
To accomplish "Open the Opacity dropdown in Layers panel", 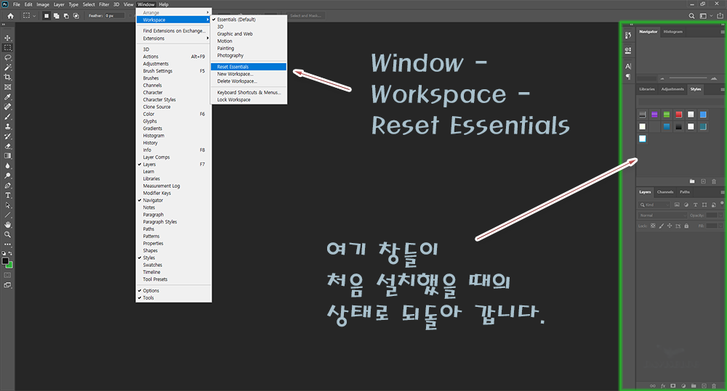I will pos(720,215).
